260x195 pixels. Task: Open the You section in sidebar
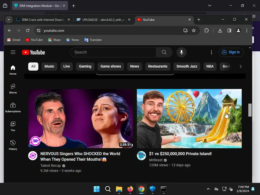13,126
